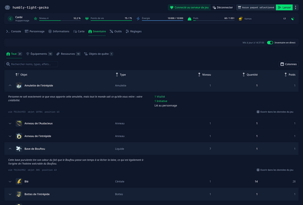
Task: Click the Déconnecter button
Action: 223,8
